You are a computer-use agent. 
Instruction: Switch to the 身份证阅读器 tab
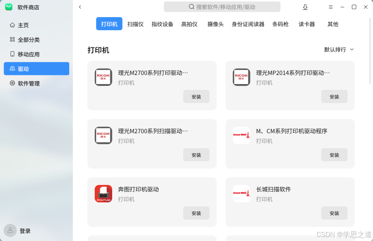248,24
